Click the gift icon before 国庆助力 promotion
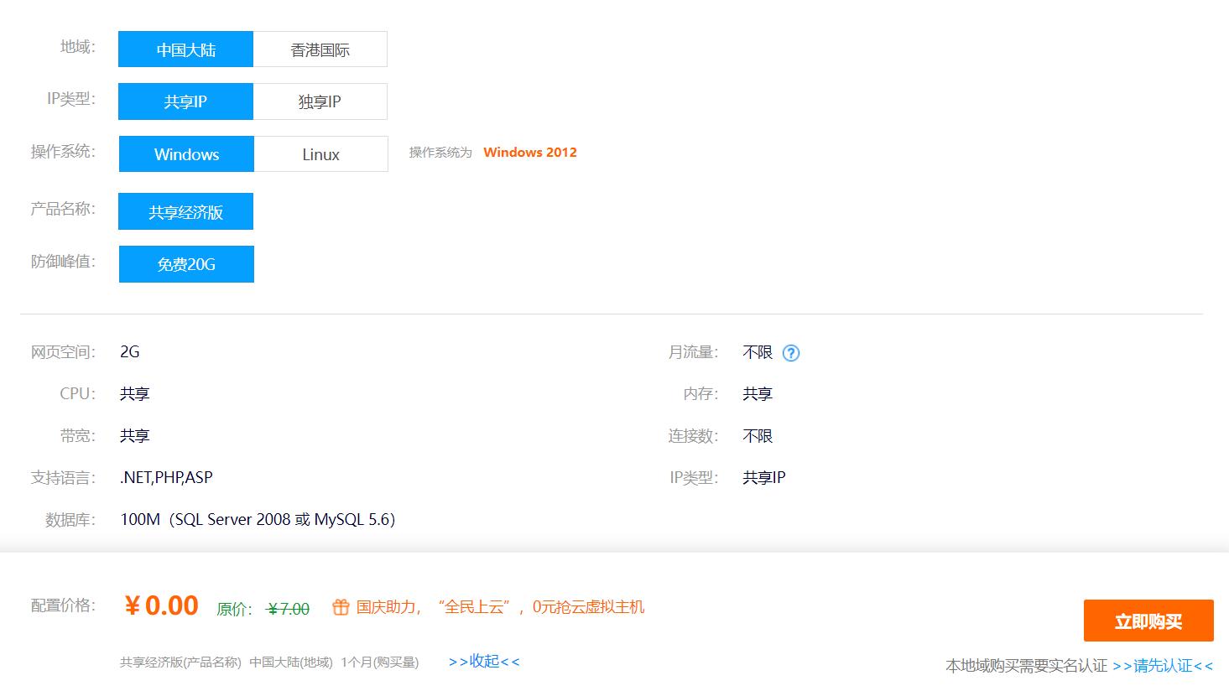This screenshot has width=1229, height=691. [x=341, y=607]
